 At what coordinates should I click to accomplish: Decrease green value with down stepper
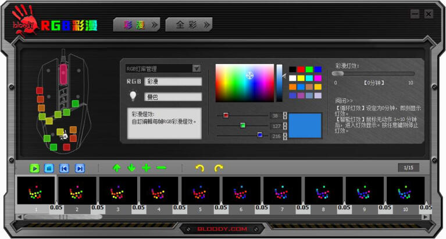pyautogui.click(x=285, y=128)
